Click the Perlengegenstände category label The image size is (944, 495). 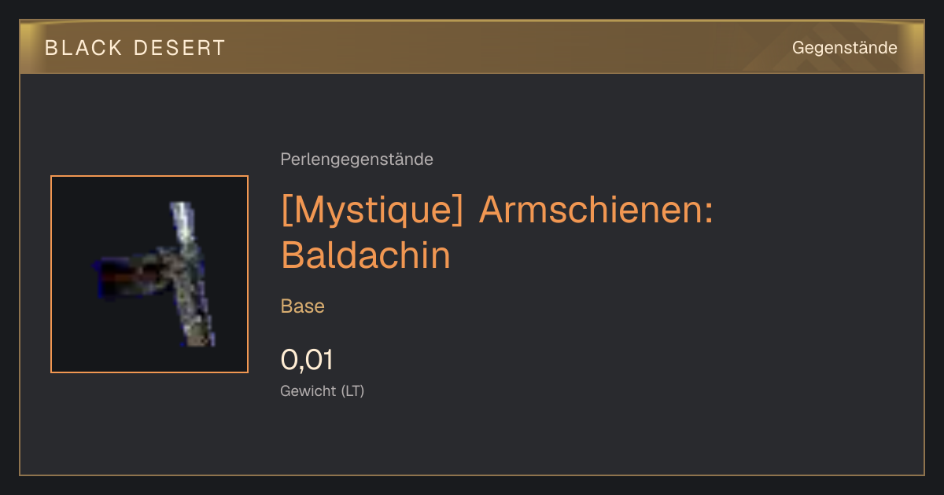(x=356, y=159)
